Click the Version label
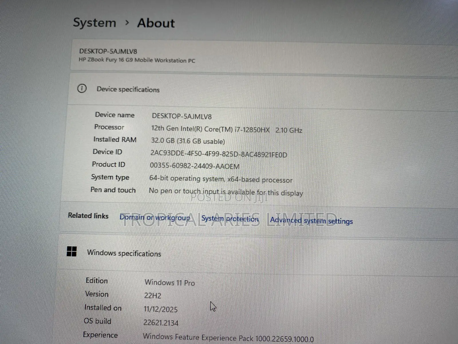This screenshot has height=344, width=458. click(97, 294)
